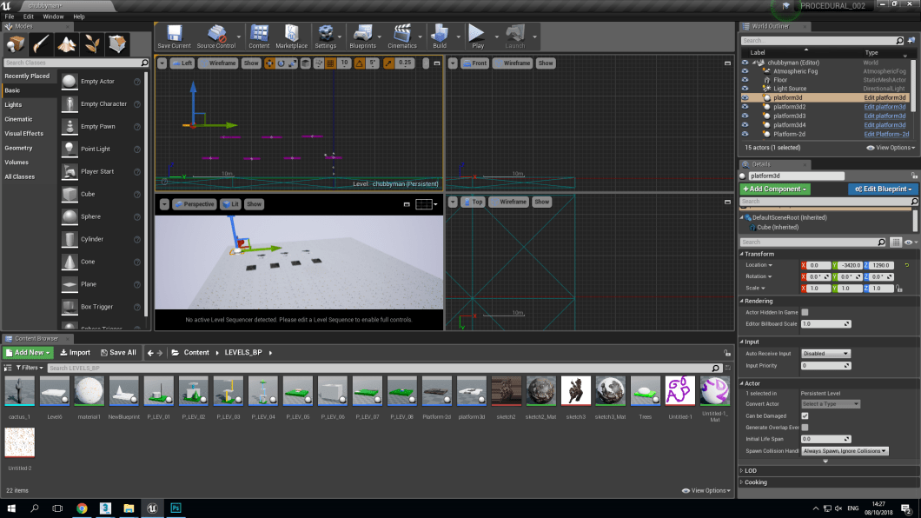Click Edit Blueprint button
The height and width of the screenshot is (518, 921).
pos(883,189)
